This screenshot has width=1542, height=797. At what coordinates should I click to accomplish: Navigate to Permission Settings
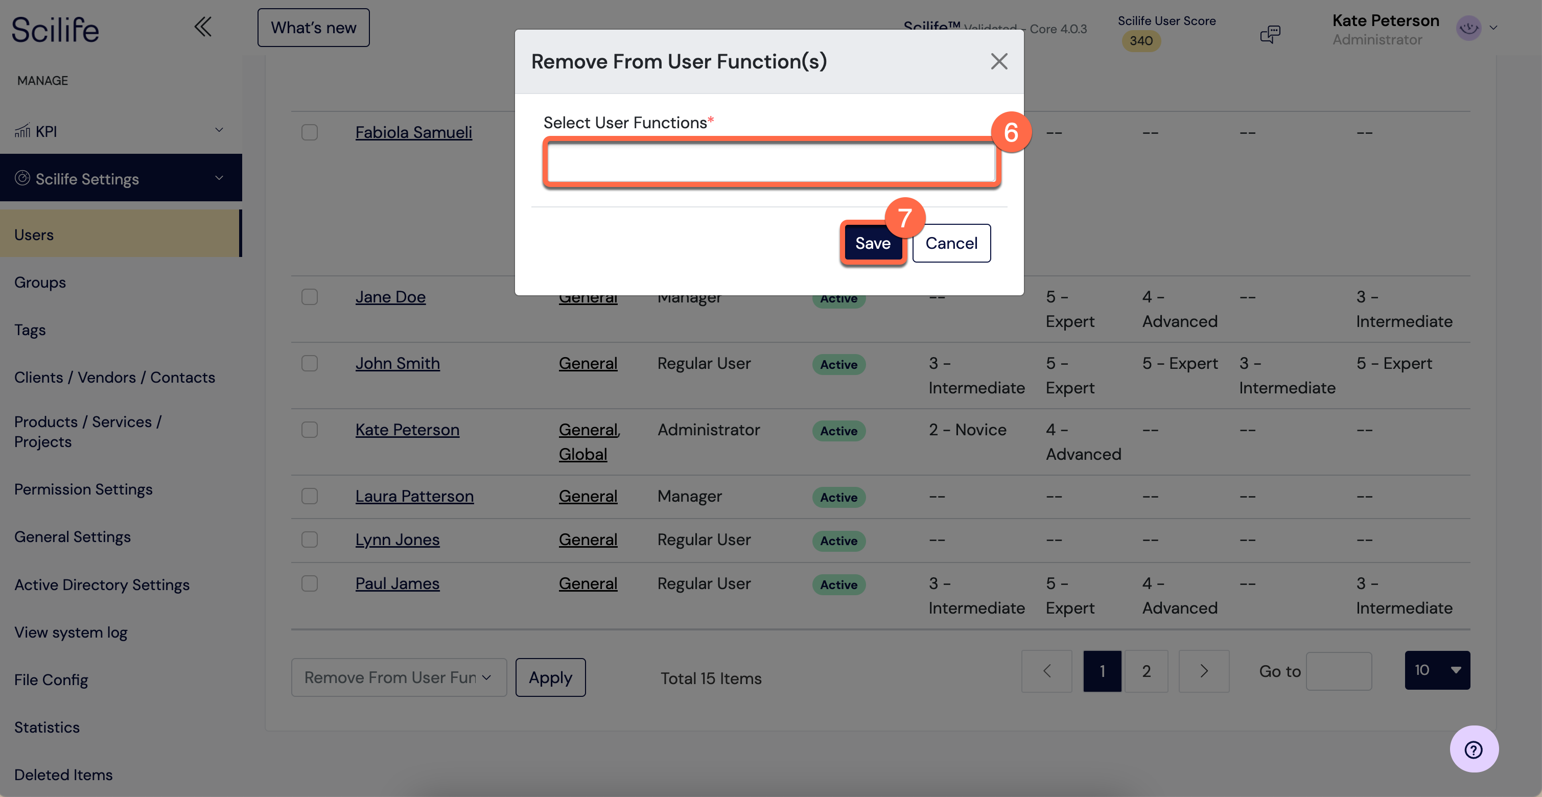pyautogui.click(x=83, y=489)
